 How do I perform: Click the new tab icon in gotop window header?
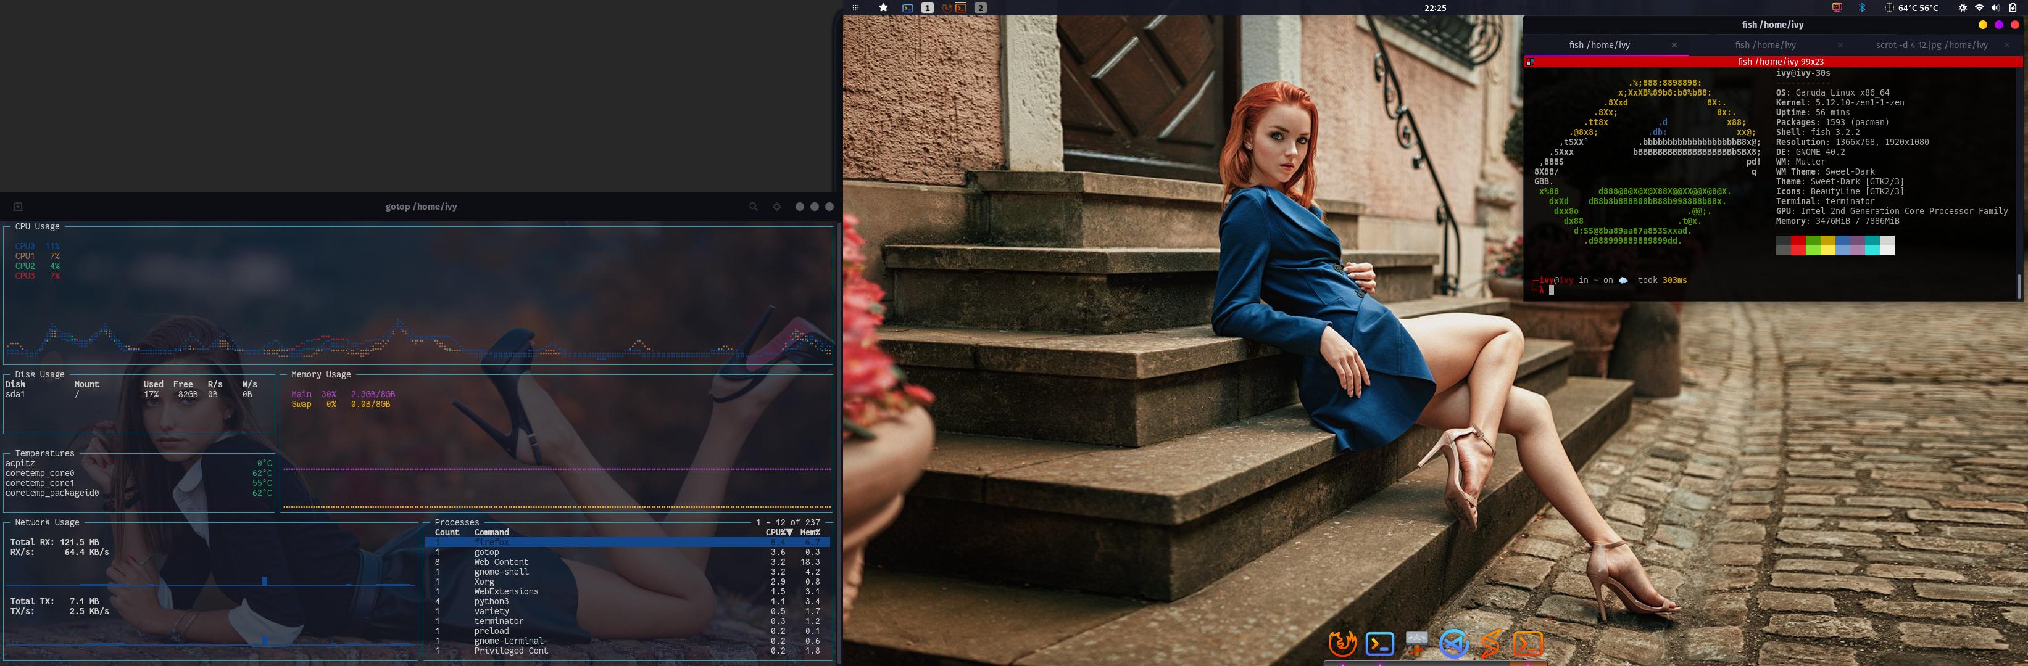(18, 207)
